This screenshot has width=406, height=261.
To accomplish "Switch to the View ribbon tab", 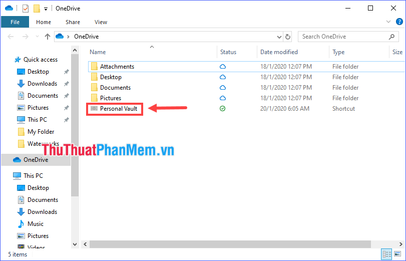I will [x=101, y=22].
